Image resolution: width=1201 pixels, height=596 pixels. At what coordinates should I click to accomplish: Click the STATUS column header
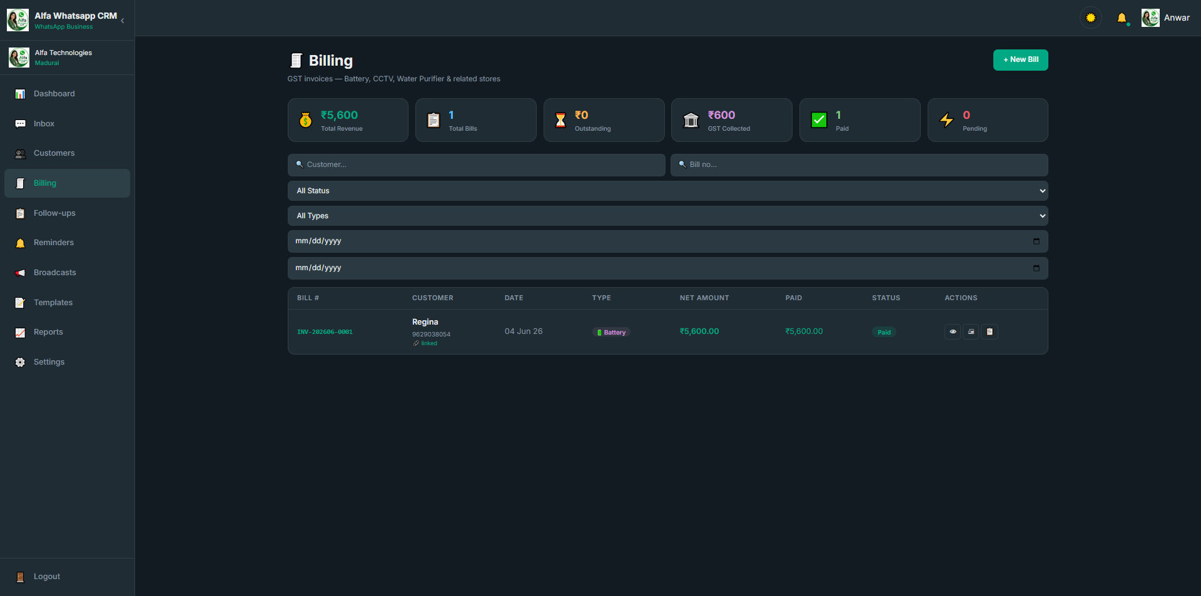886,298
